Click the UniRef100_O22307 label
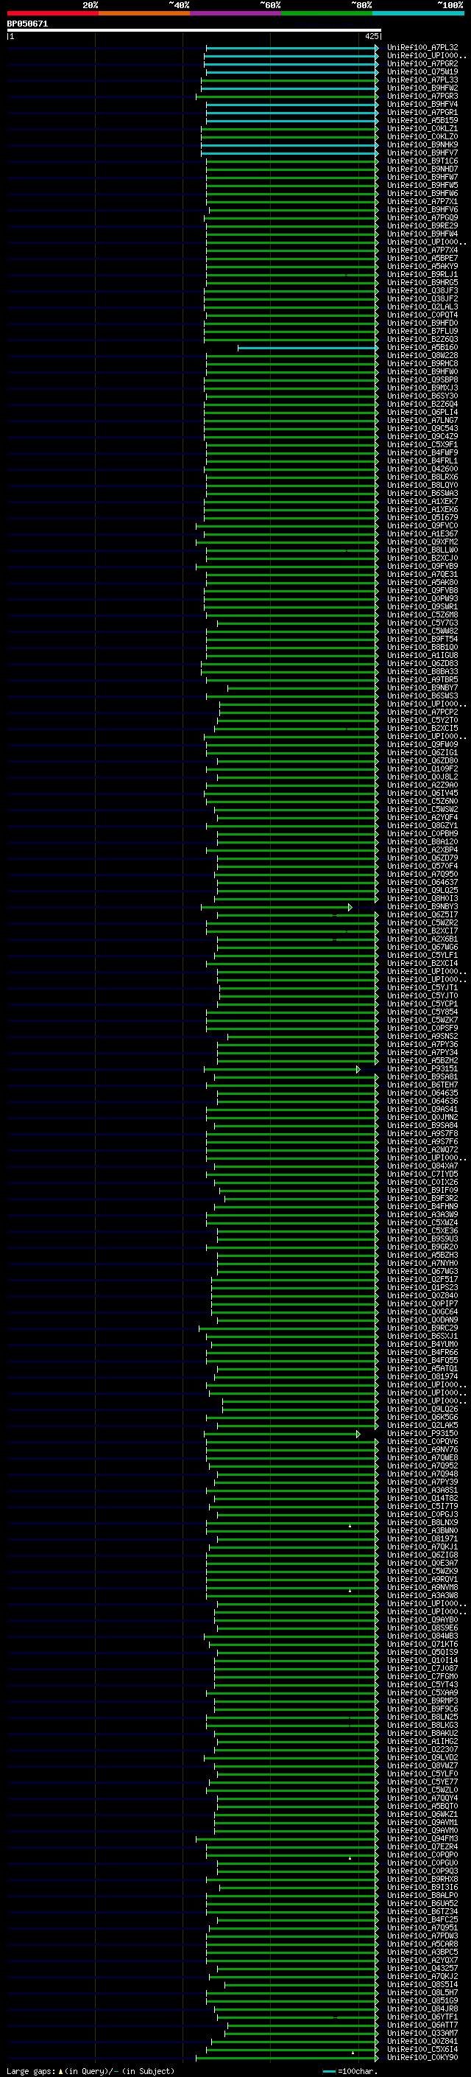This screenshot has height=2077, width=471. [x=422, y=1749]
